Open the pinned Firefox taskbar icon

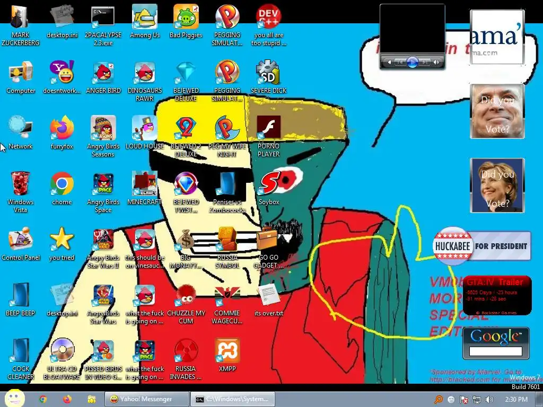point(67,399)
